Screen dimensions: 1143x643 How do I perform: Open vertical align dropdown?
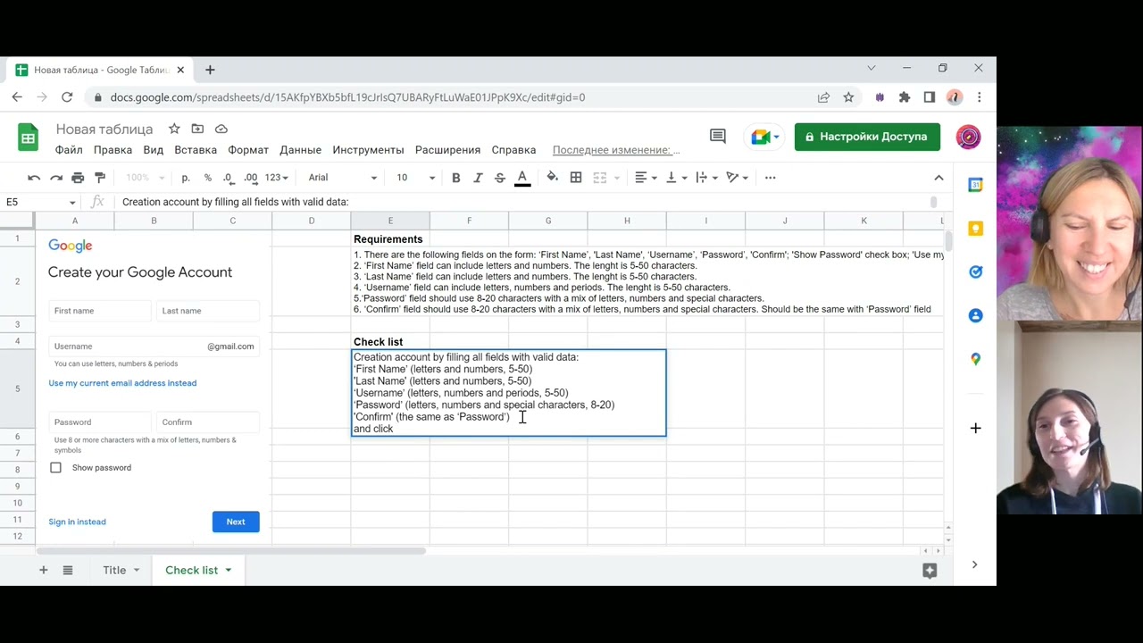pos(676,178)
